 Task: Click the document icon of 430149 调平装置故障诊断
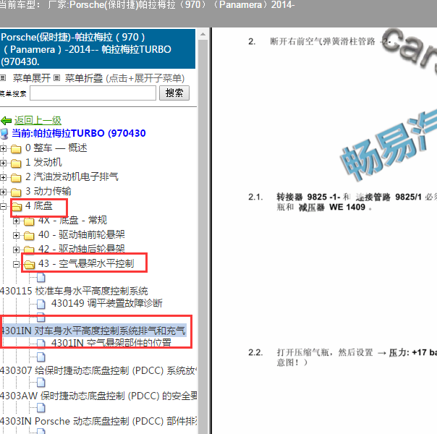(x=41, y=304)
